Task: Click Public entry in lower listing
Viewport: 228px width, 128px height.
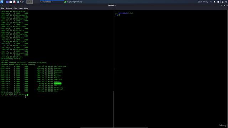Action: point(57,78)
